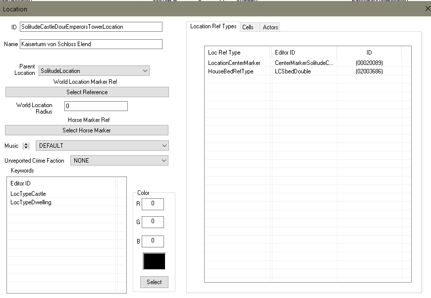Switch to the Cells tab
The height and width of the screenshot is (298, 431).
pos(248,27)
